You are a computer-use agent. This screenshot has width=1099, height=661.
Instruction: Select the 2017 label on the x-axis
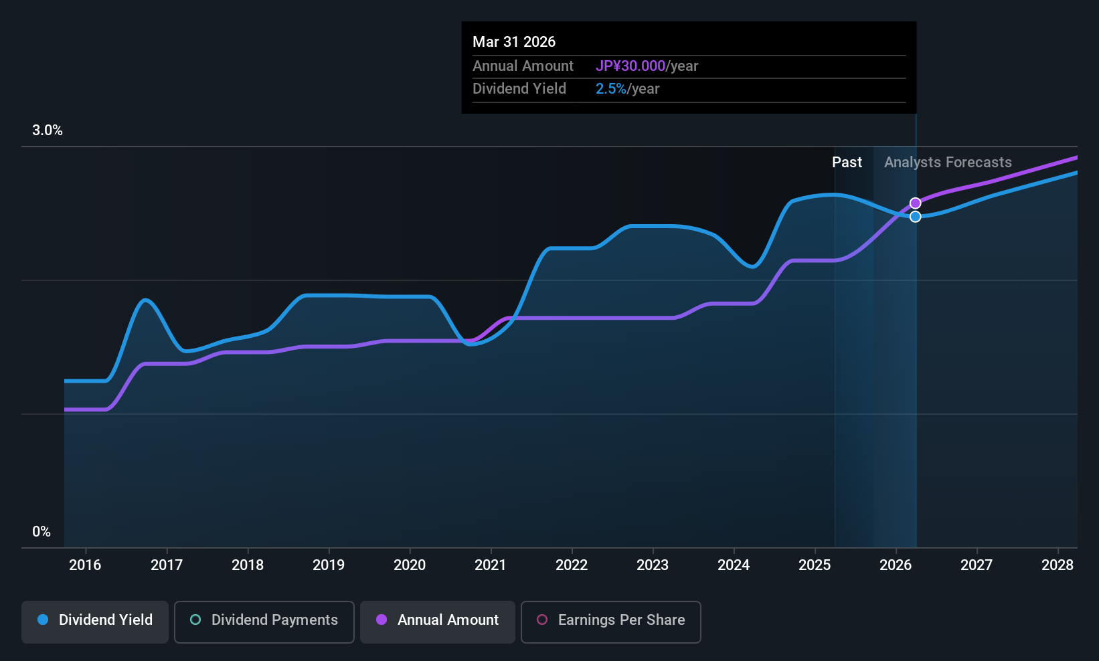pos(167,565)
